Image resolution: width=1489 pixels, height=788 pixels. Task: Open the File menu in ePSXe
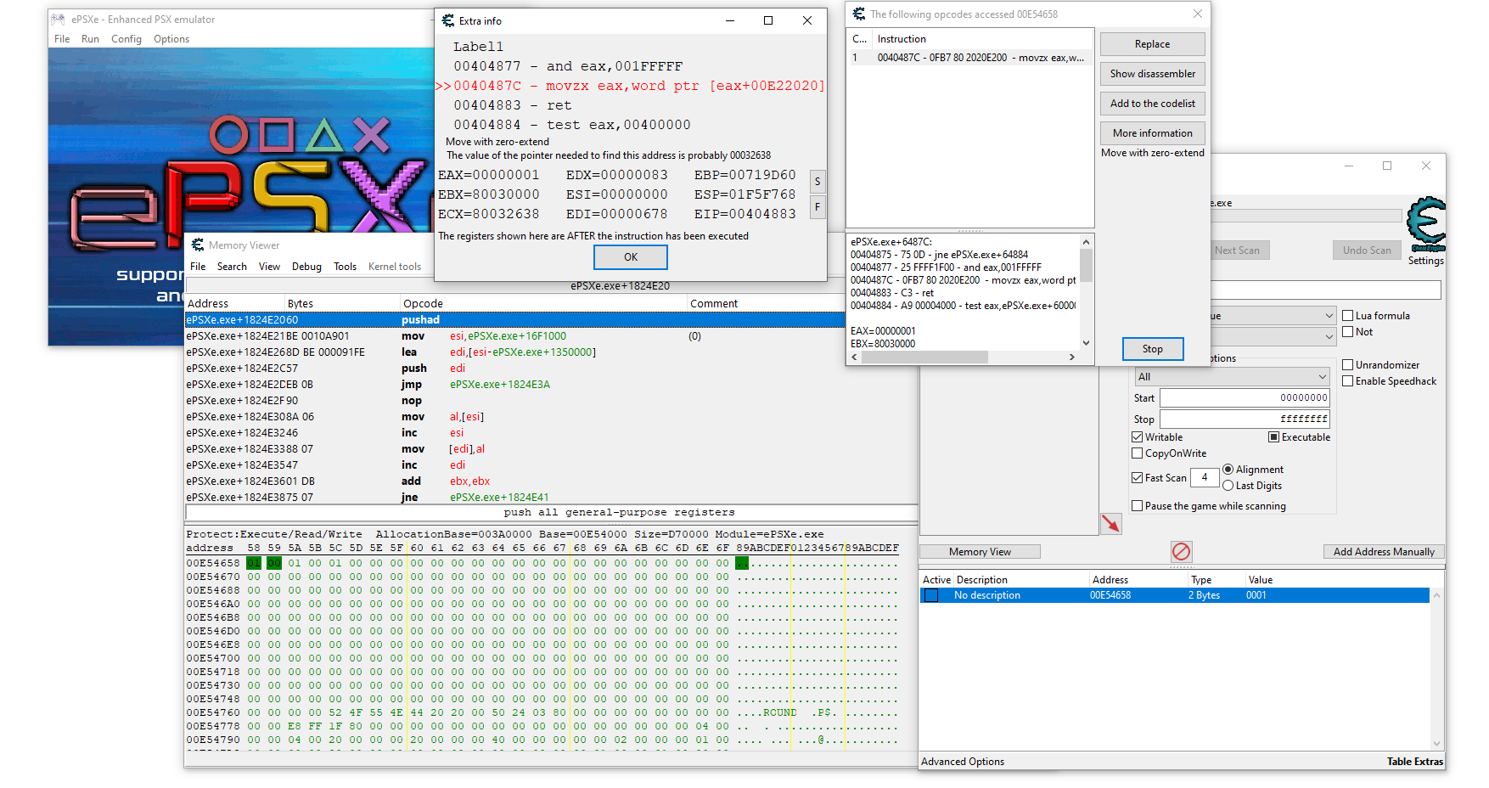pyautogui.click(x=62, y=38)
